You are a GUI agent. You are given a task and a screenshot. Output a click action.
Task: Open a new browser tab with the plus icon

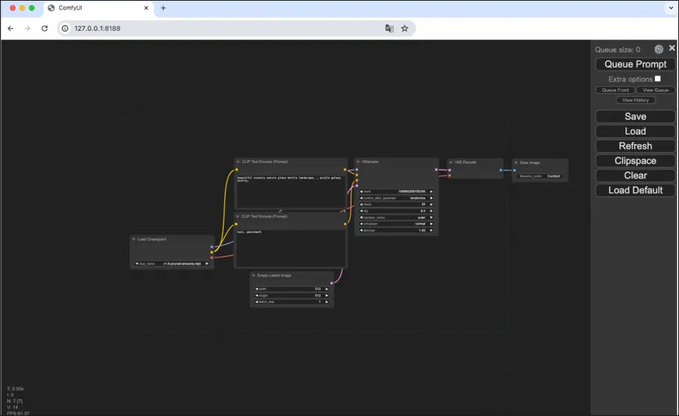163,8
